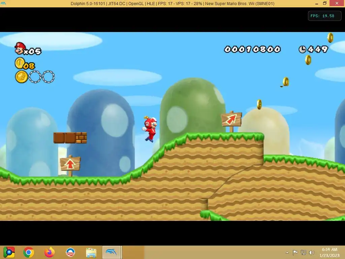
Task: Click the third empty star coin slot
Action: 48,77
